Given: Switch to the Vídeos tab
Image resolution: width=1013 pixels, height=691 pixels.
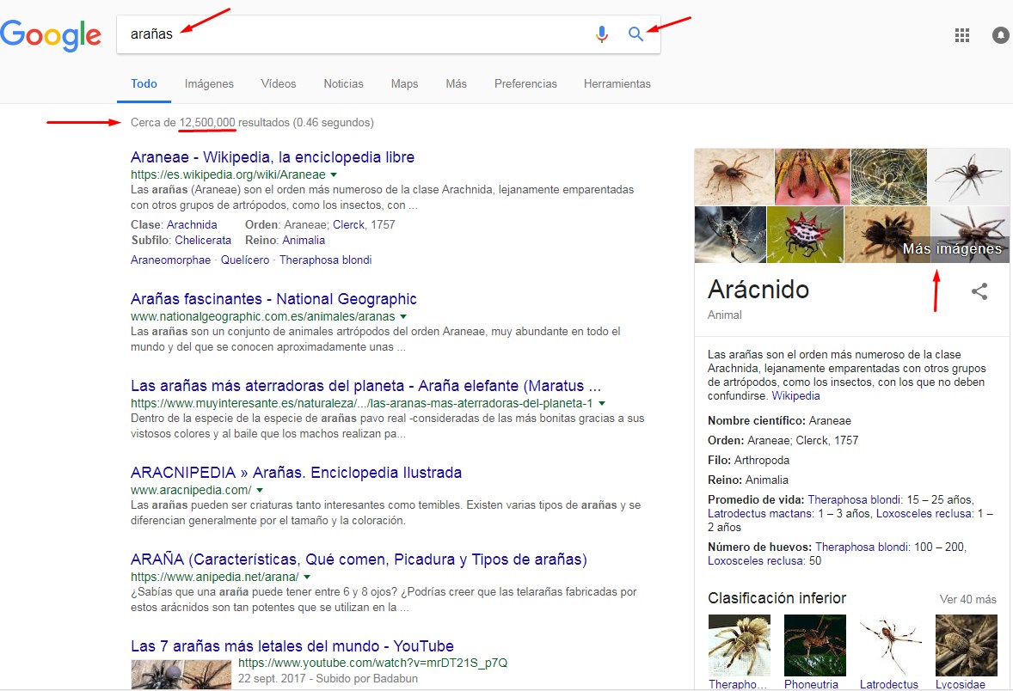Looking at the screenshot, I should [279, 84].
